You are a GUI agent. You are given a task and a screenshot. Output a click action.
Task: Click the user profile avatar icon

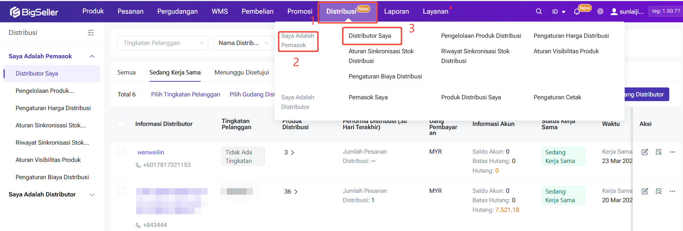point(614,12)
